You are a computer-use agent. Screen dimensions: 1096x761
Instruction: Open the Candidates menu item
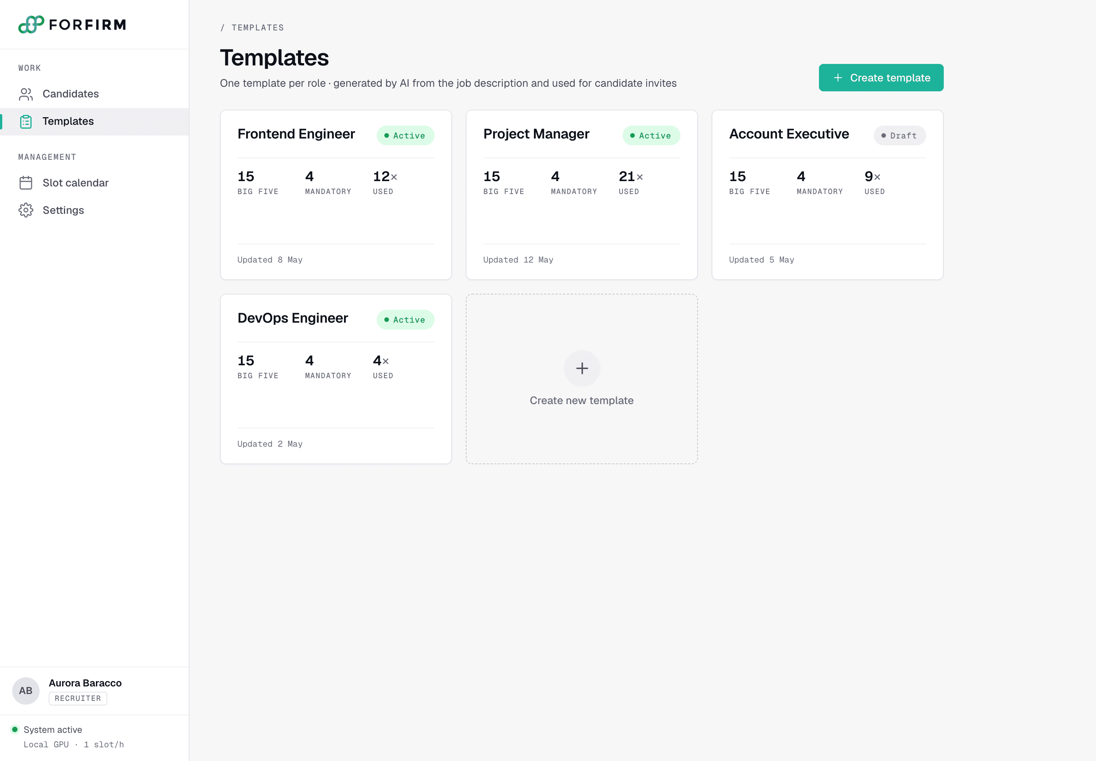tap(94, 94)
